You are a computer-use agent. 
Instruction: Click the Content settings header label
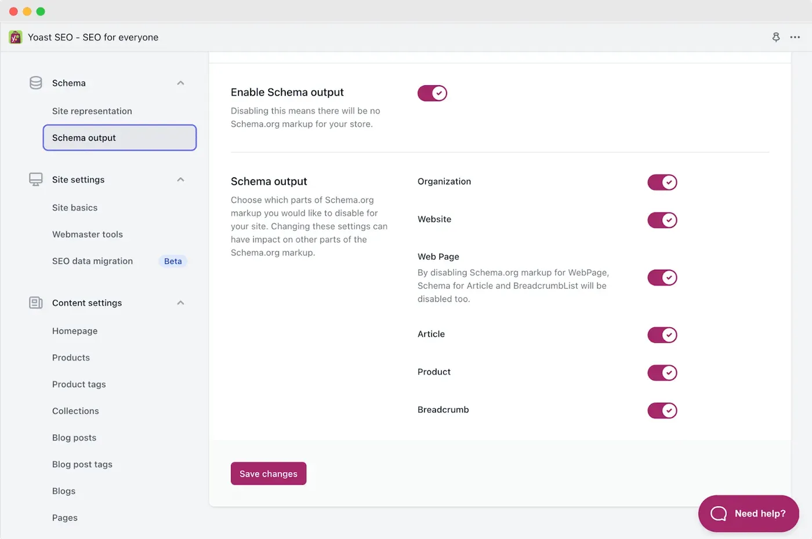coord(87,303)
